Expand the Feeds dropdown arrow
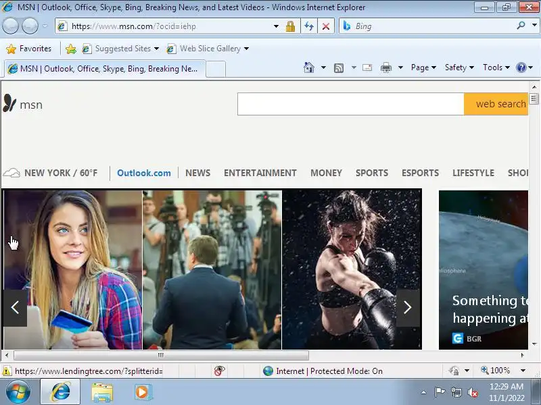 pyautogui.click(x=354, y=67)
